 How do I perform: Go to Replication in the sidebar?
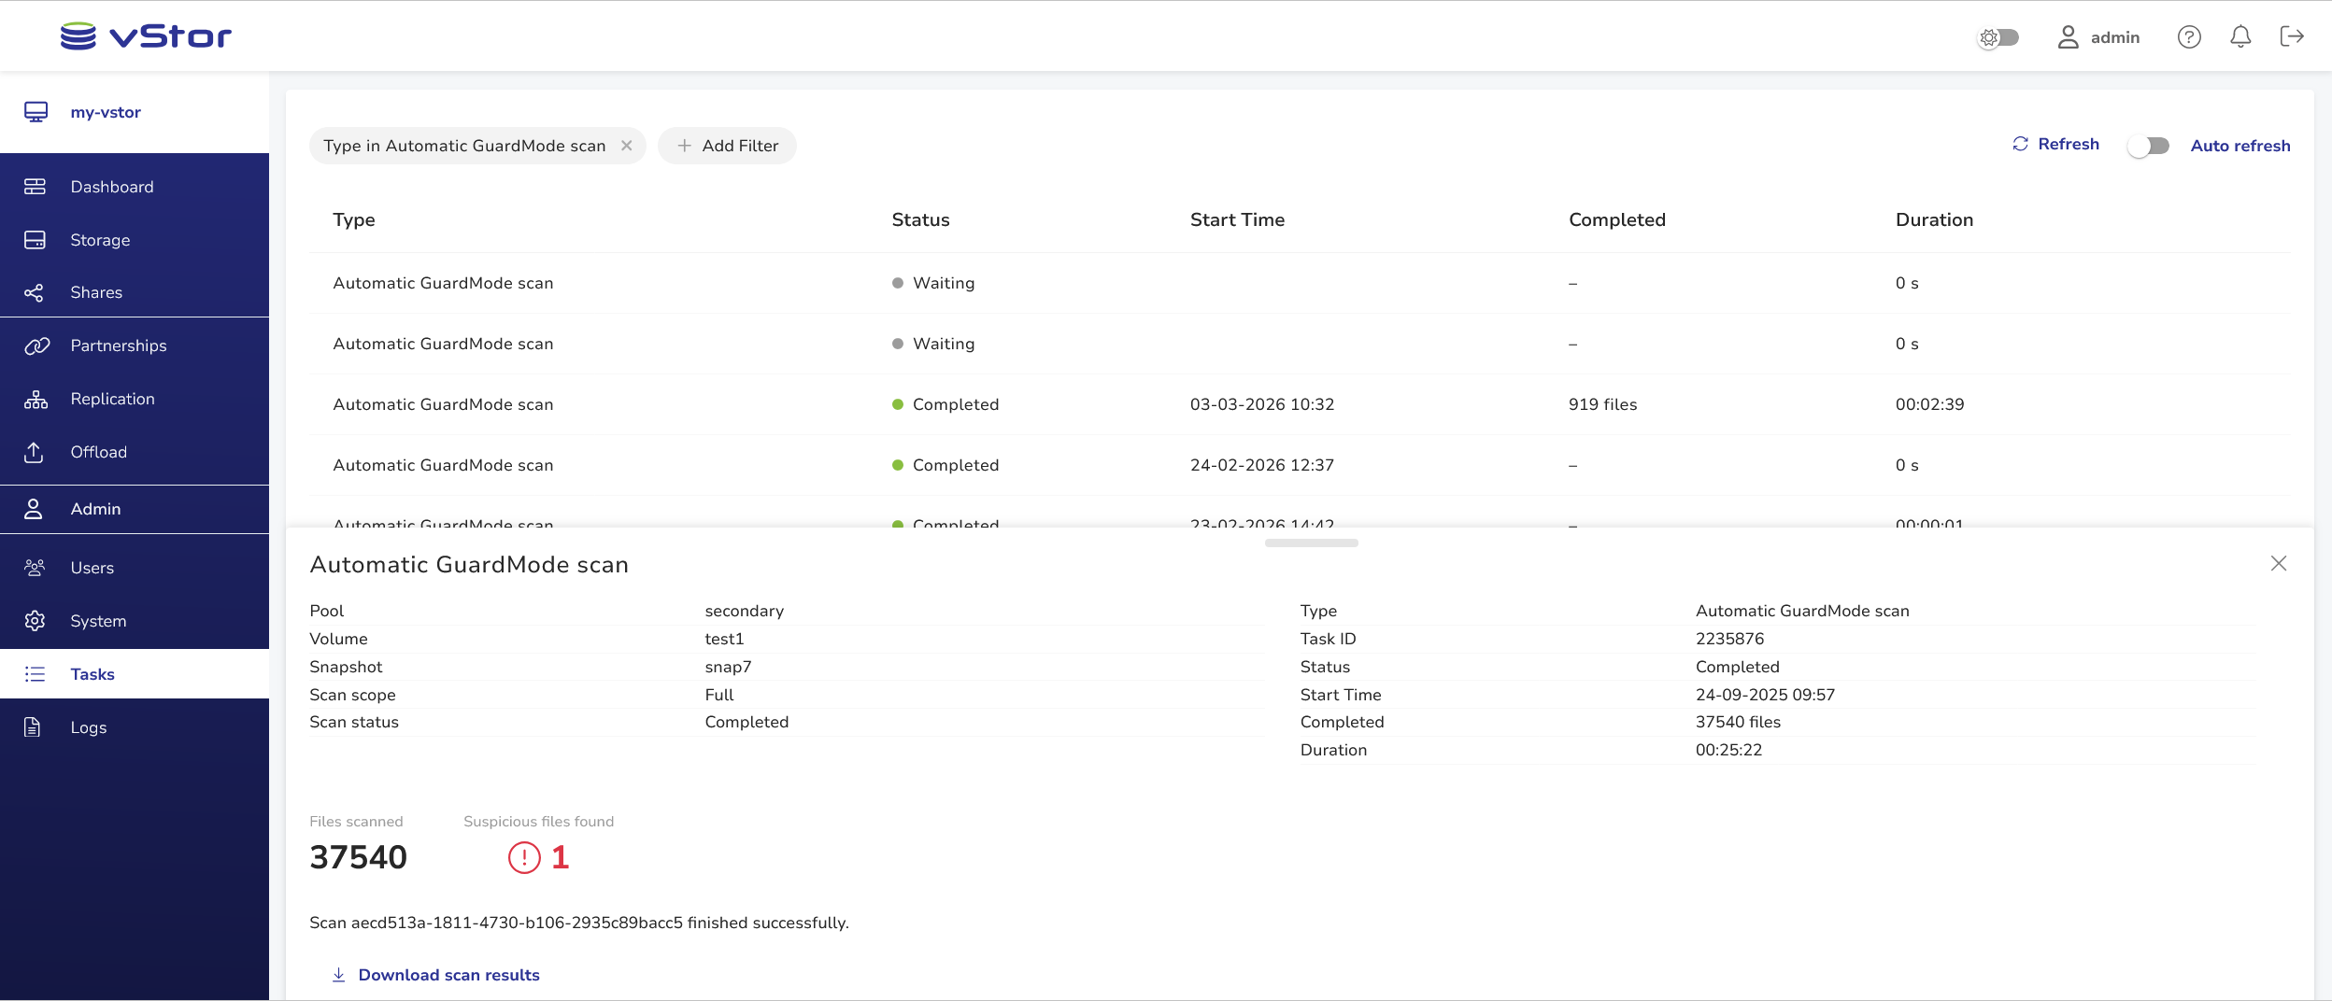pyautogui.click(x=112, y=399)
